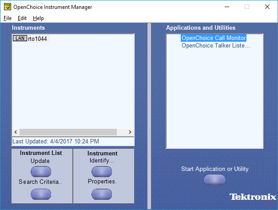The width and height of the screenshot is (278, 210).
Task: Close the OpenChoice Instrument Manager window
Action: [x=267, y=7]
